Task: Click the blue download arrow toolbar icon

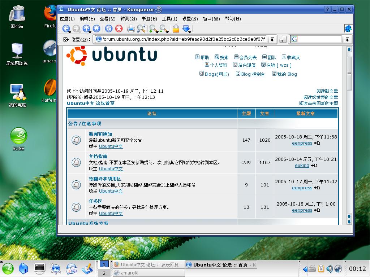Action: tap(186, 28)
